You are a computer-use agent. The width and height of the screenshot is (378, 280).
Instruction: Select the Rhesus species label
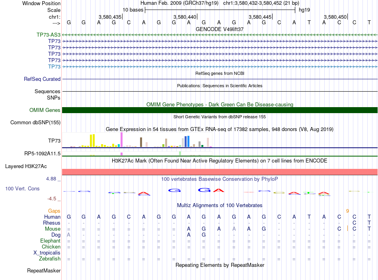(x=52, y=223)
